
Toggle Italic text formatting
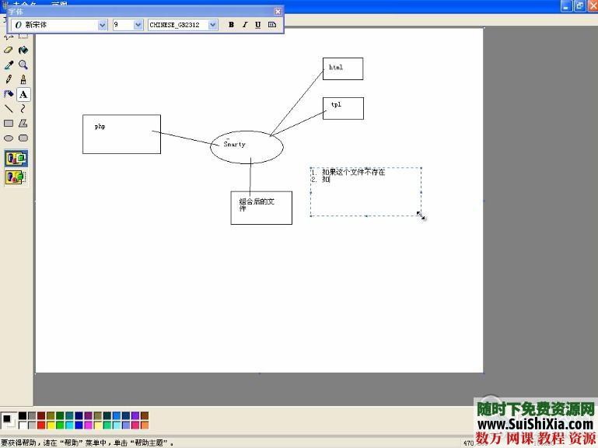point(244,25)
